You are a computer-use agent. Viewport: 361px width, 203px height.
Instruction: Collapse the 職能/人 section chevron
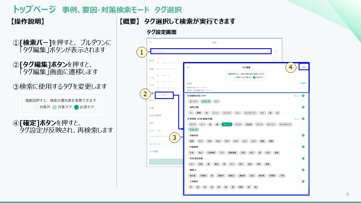(303, 170)
